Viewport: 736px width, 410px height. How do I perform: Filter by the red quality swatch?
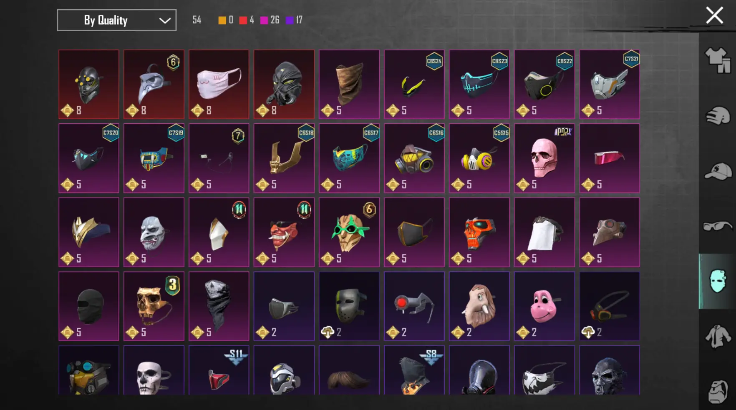(243, 20)
